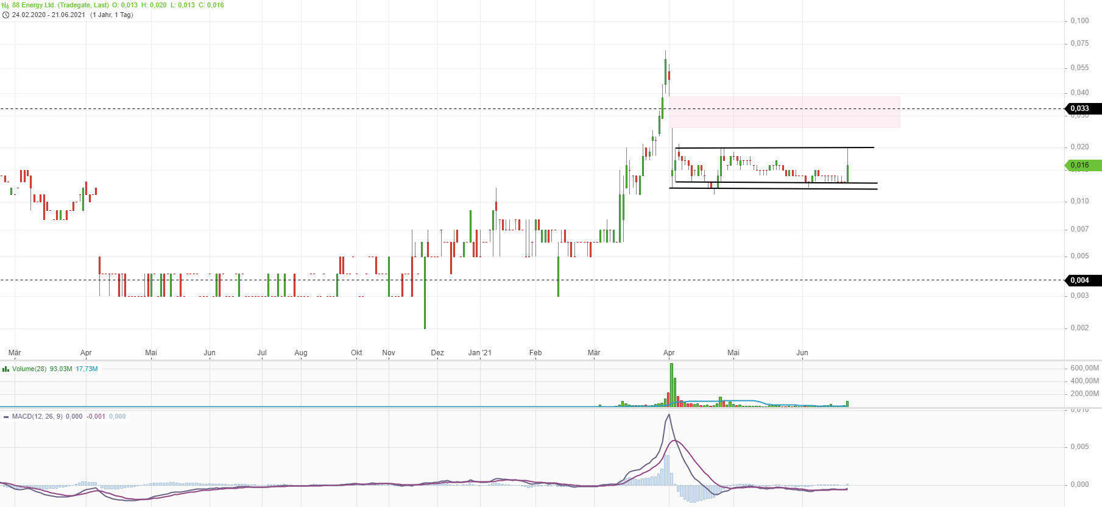Click the 0,003 price axis label
Viewport: 1102px width, 507px height.
point(1080,296)
